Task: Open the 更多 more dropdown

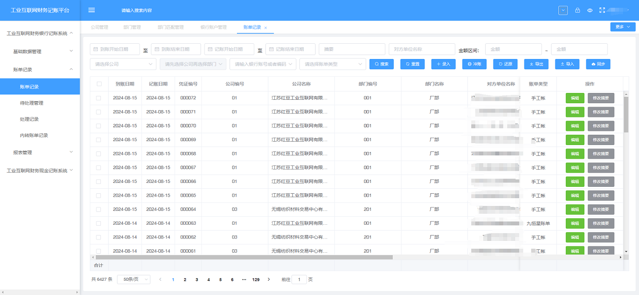Action: pyautogui.click(x=622, y=27)
